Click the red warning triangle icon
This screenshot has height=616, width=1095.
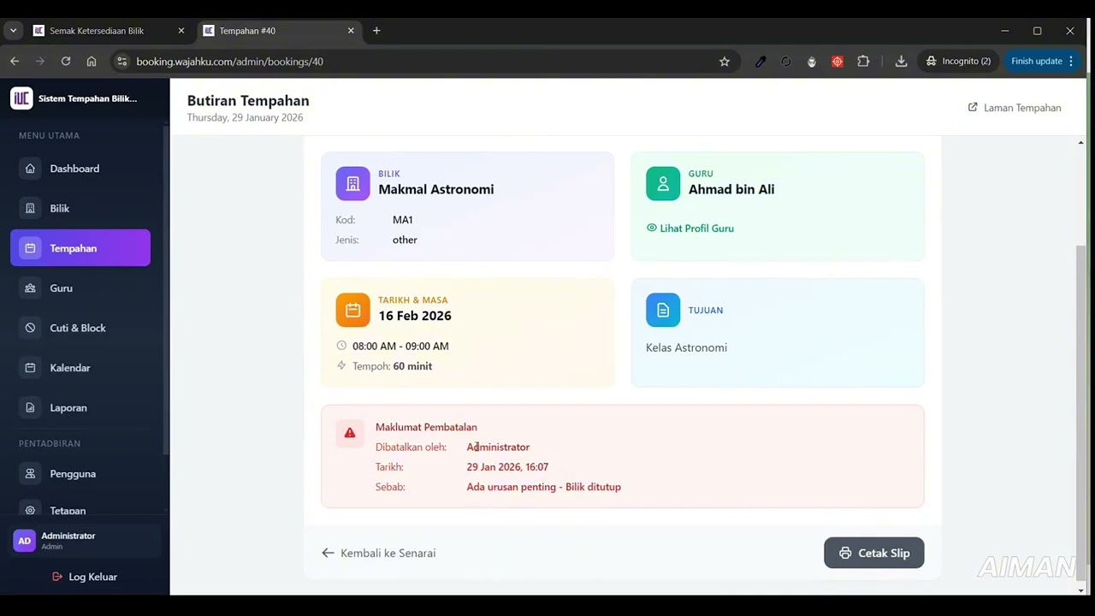click(x=350, y=434)
